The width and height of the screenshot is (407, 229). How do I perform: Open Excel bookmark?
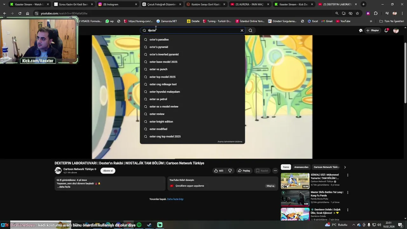313,21
